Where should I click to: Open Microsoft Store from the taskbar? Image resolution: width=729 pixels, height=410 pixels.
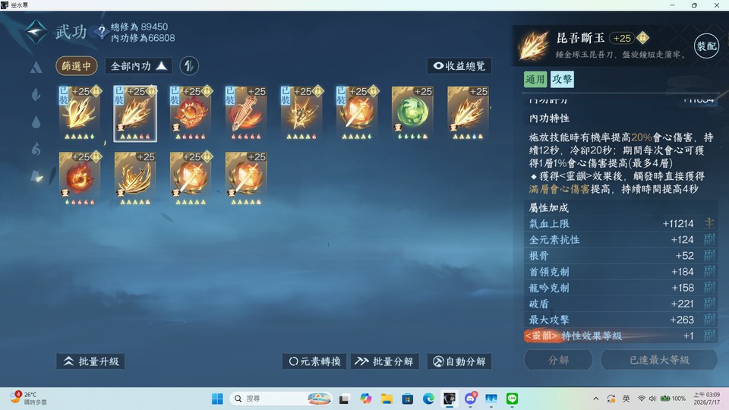click(407, 399)
